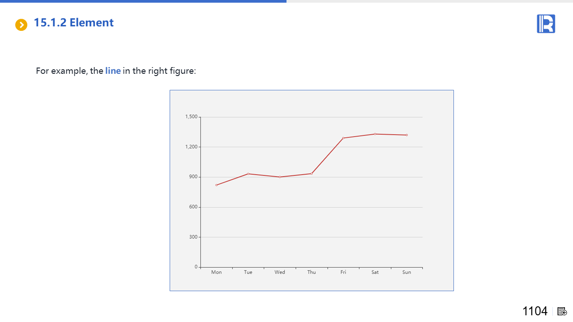
Task: Click the blue R logo icon
Action: (x=546, y=24)
